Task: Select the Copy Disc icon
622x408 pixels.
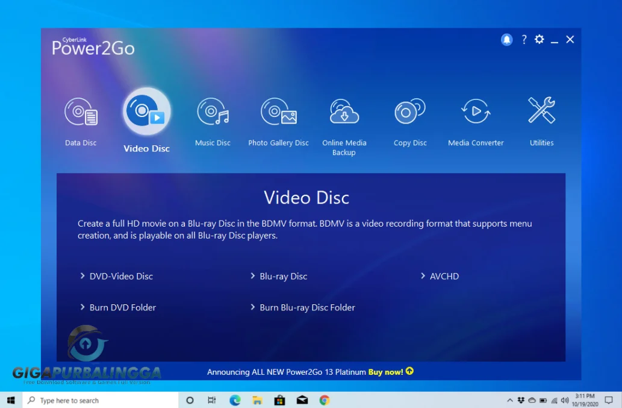Action: click(410, 113)
